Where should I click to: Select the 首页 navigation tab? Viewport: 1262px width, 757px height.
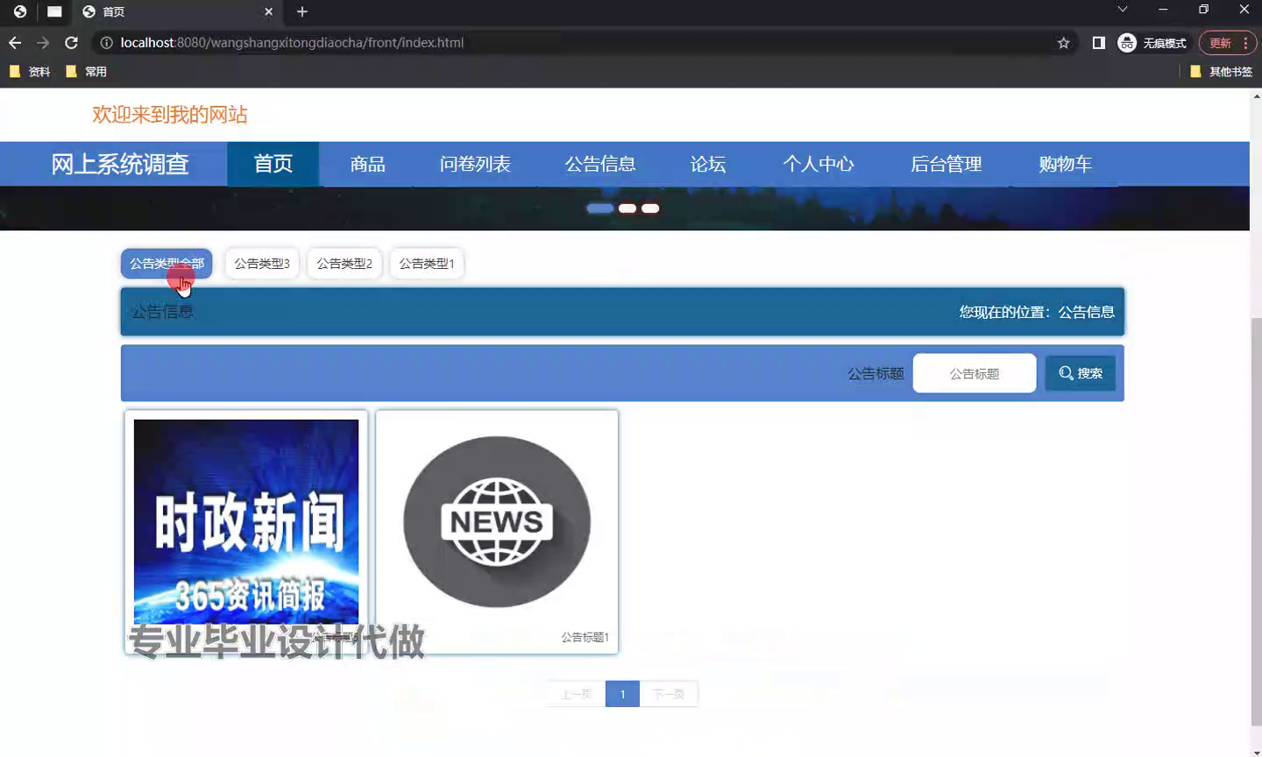pyautogui.click(x=273, y=164)
